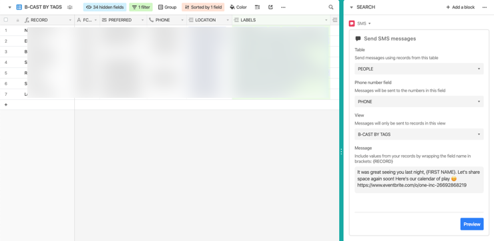Open the RECORD column dropdown arrow
Screen dimensions: 494x241
[70, 20]
